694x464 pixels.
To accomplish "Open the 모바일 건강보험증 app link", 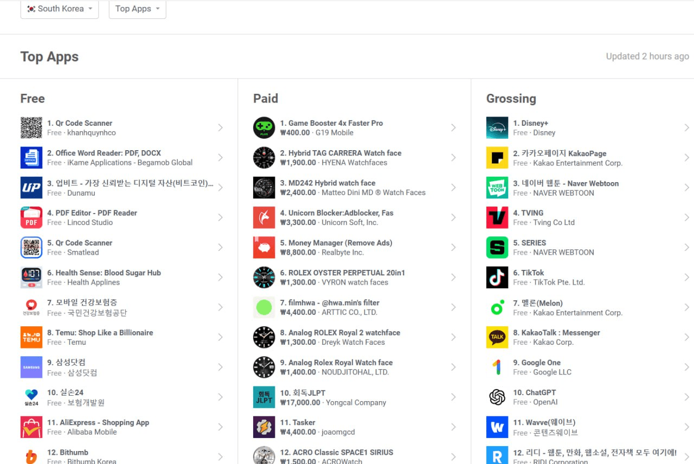I will click(82, 302).
